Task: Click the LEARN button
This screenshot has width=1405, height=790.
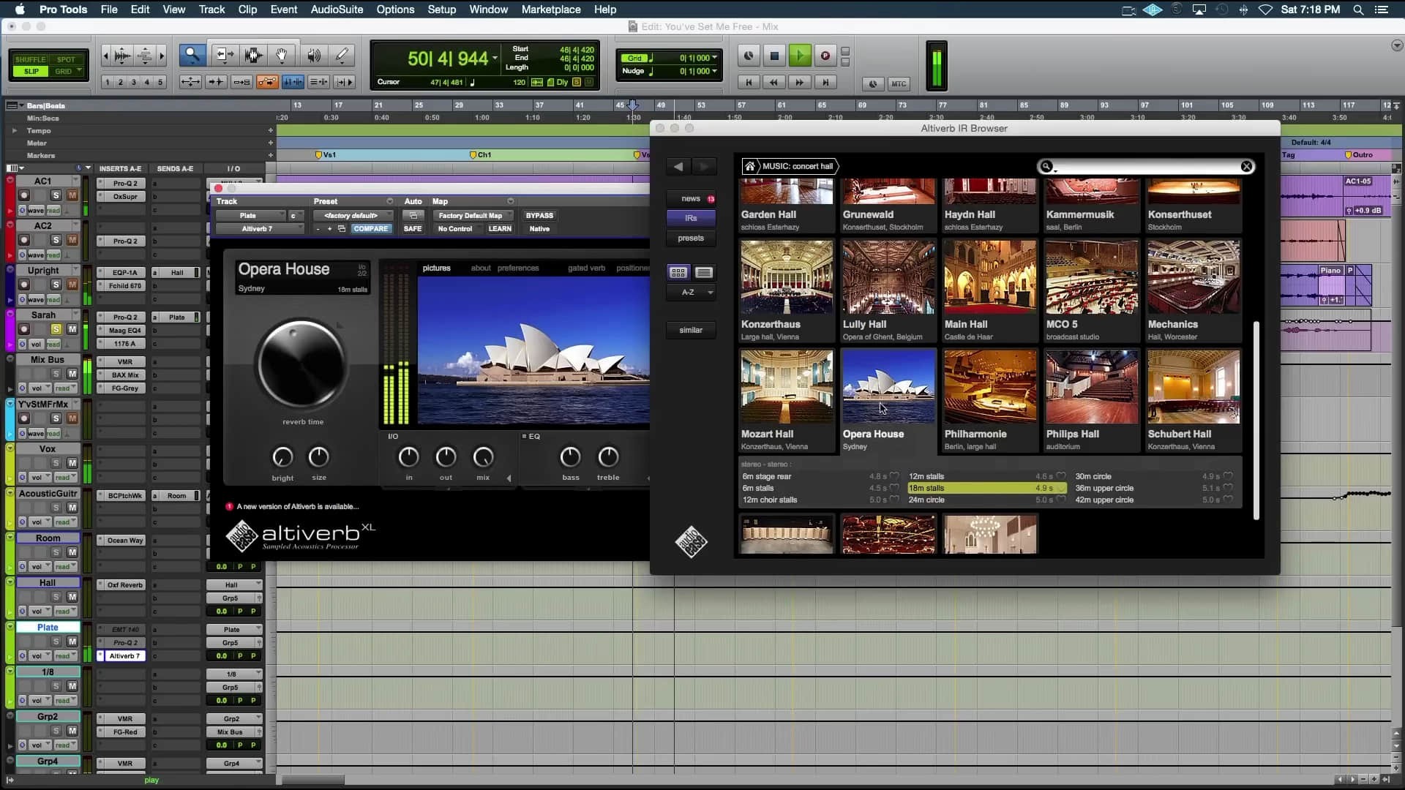Action: tap(500, 229)
